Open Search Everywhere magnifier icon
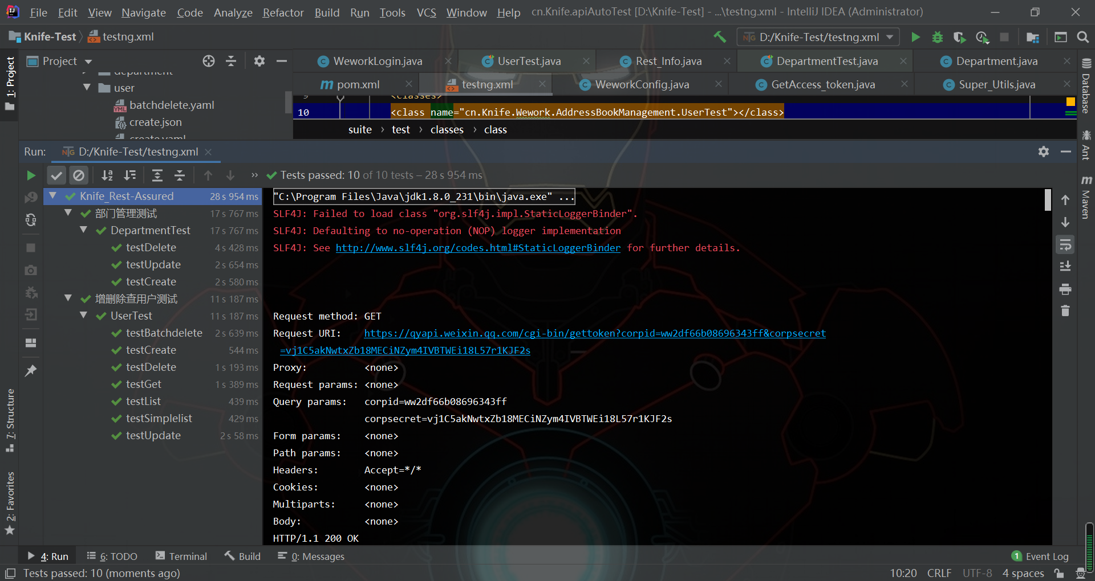The height and width of the screenshot is (581, 1095). click(1082, 37)
